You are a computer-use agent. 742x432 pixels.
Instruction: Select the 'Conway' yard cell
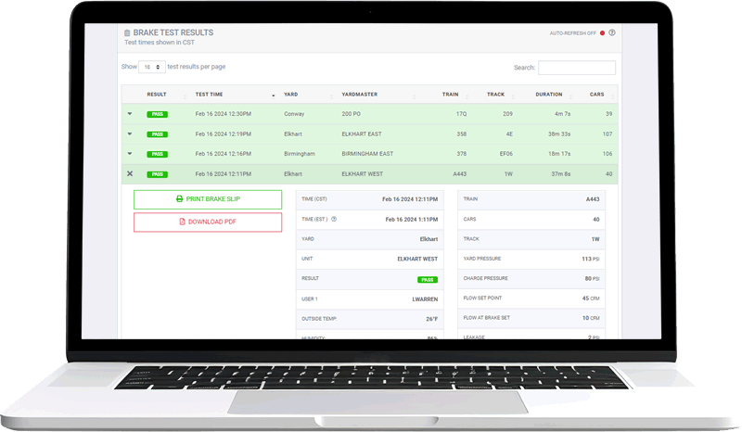(294, 114)
